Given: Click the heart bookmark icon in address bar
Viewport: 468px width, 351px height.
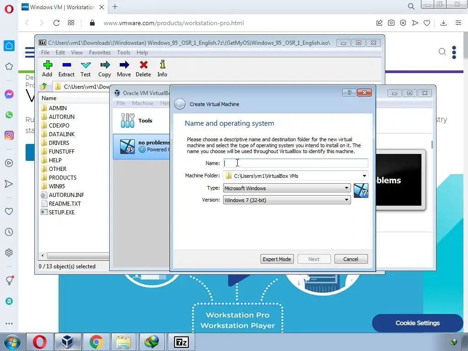Looking at the screenshot, I should (x=427, y=23).
